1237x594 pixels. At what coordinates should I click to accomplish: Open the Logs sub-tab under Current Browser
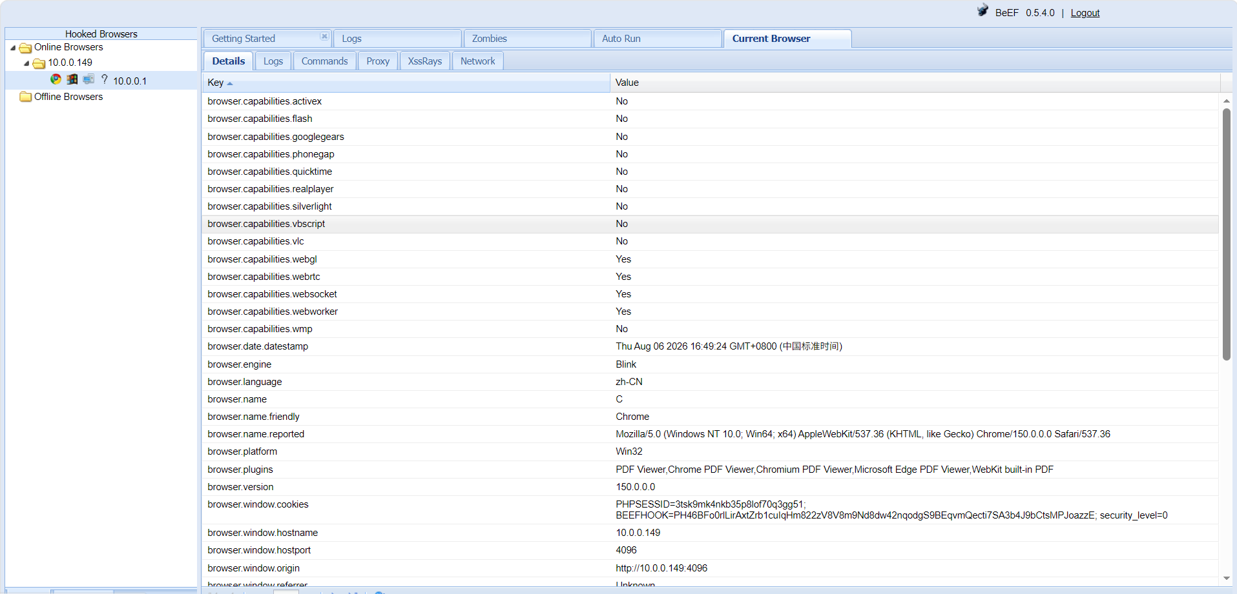click(273, 61)
